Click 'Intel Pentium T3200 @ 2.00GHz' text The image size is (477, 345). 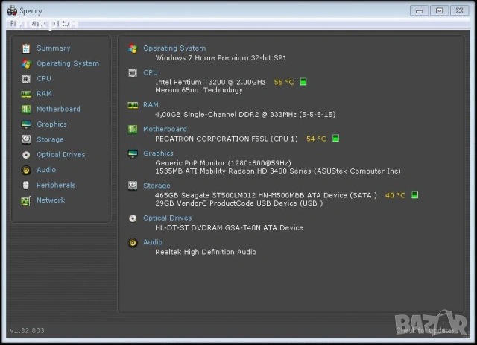(210, 83)
